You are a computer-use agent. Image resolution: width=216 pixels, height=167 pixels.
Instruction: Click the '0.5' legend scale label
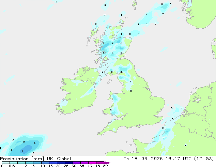click(12, 166)
